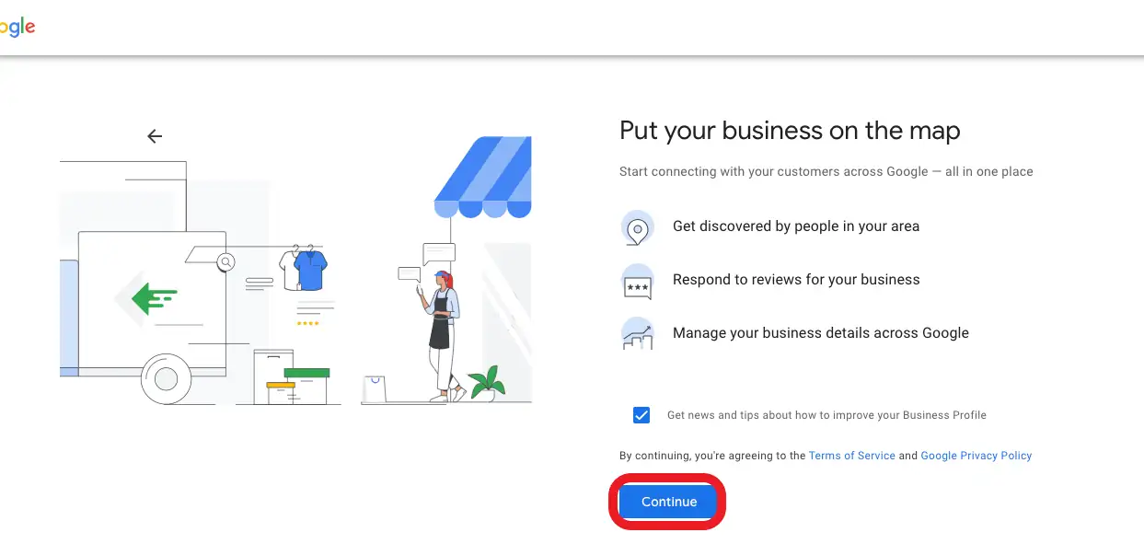Viewport: 1144px width, 544px height.
Task: Click the "Put your business on the map" heading
Action: [790, 131]
